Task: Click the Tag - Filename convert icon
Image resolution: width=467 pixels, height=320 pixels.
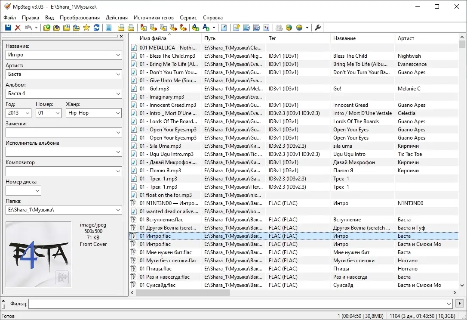Action: (x=144, y=28)
